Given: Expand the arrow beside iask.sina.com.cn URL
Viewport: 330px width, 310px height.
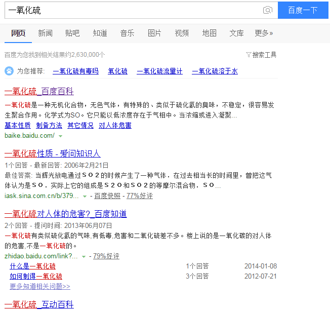Looking at the screenshot, I should (85, 196).
